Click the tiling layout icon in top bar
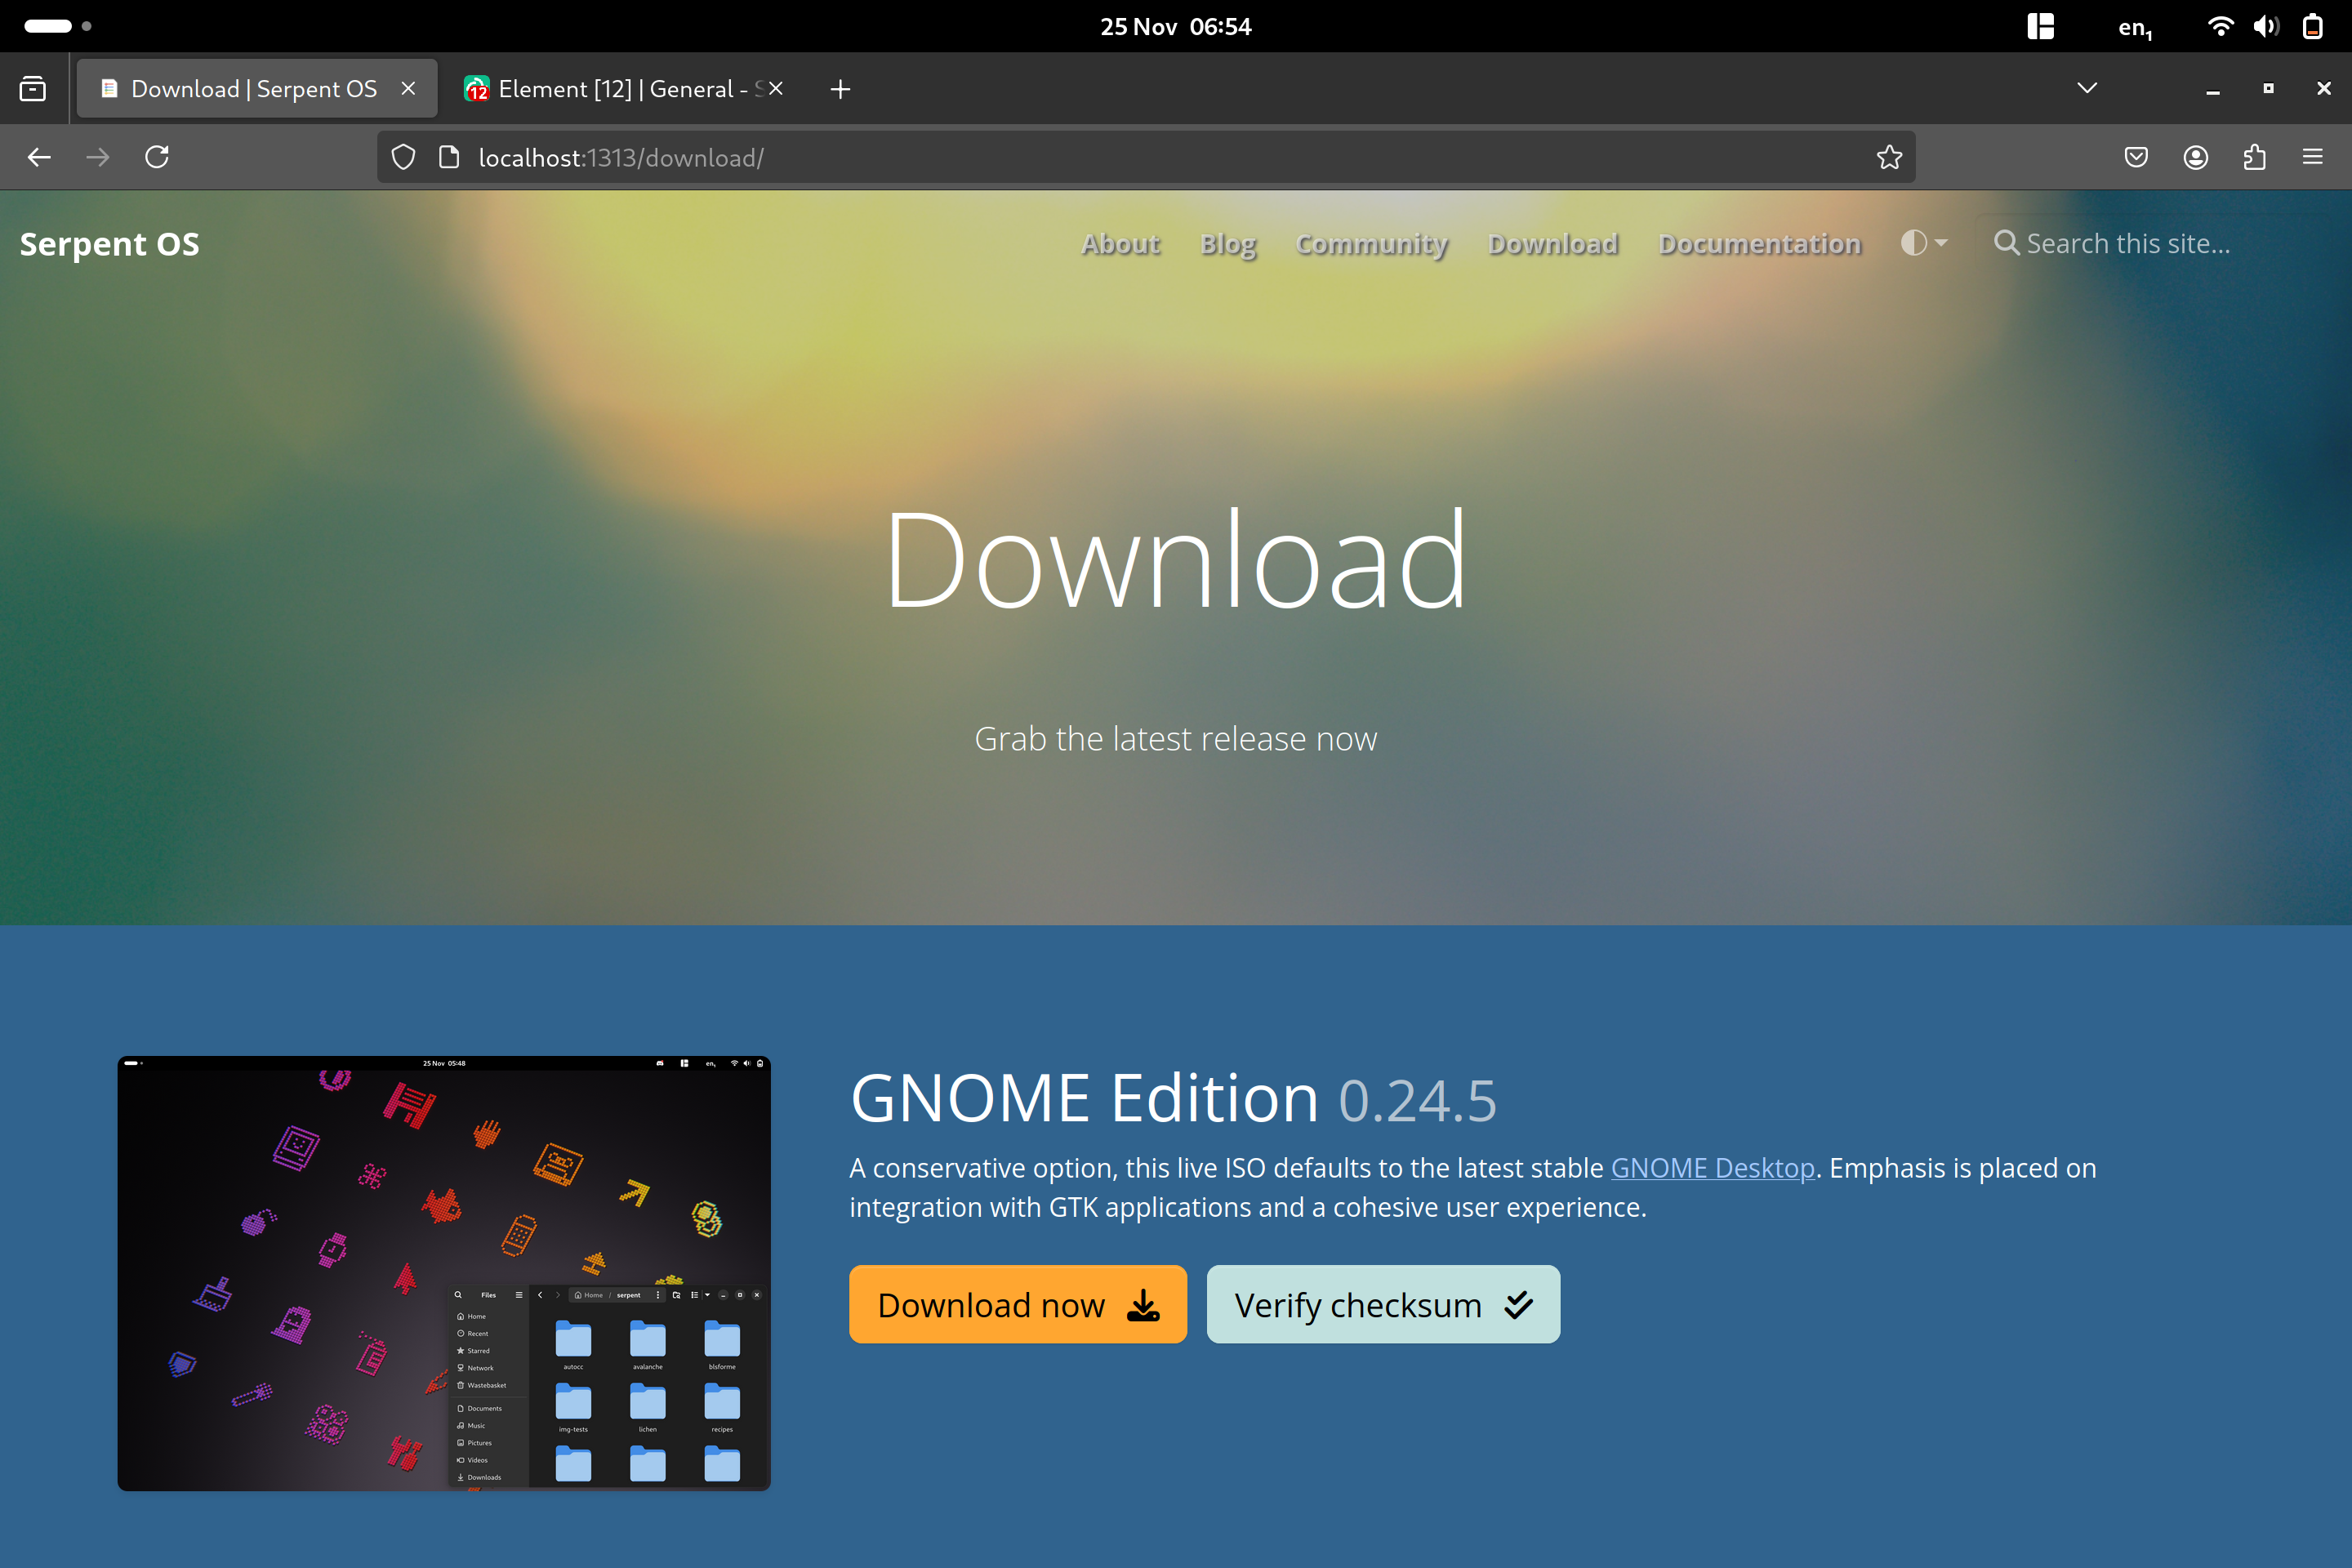The width and height of the screenshot is (2352, 1568). [x=2041, y=26]
